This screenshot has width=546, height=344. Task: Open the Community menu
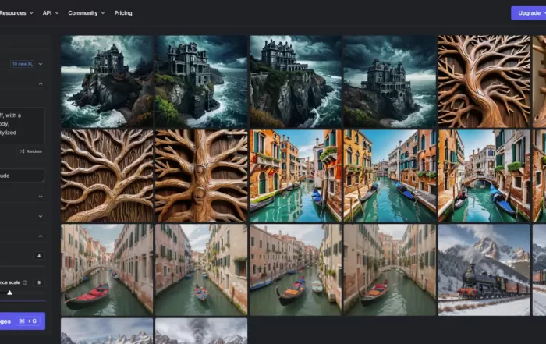[x=87, y=13]
